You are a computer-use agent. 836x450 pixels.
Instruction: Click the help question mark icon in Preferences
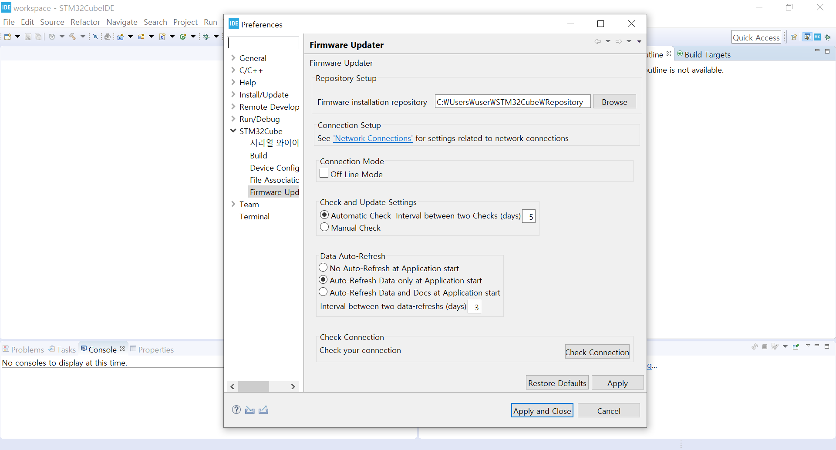pyautogui.click(x=236, y=410)
